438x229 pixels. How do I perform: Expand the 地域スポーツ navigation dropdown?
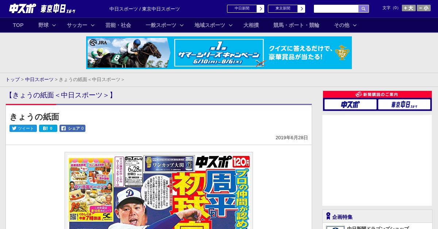click(x=214, y=25)
